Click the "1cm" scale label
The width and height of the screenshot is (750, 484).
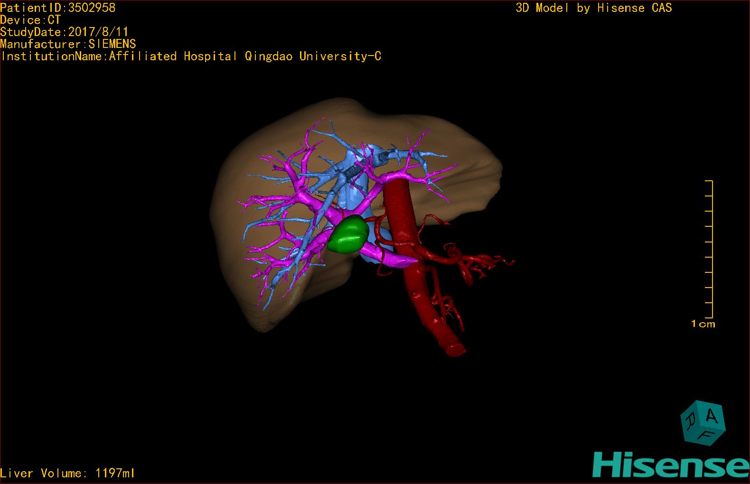(x=703, y=324)
